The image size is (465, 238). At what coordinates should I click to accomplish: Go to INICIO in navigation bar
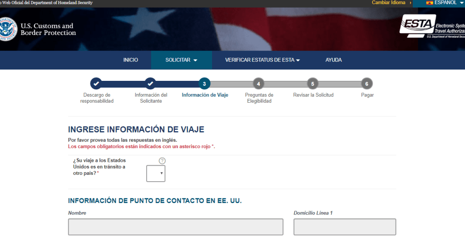tap(131, 60)
